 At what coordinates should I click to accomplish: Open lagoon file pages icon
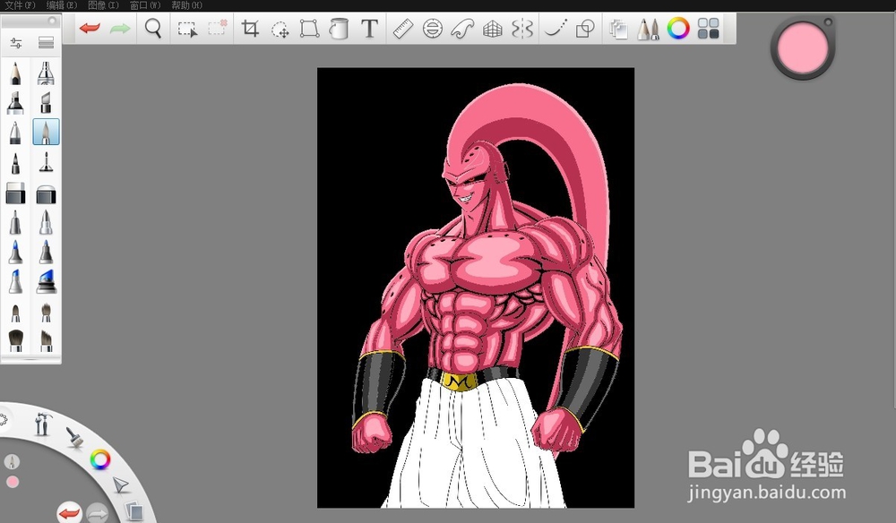[134, 511]
